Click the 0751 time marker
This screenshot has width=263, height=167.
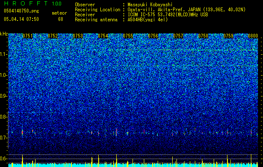tap(28, 36)
